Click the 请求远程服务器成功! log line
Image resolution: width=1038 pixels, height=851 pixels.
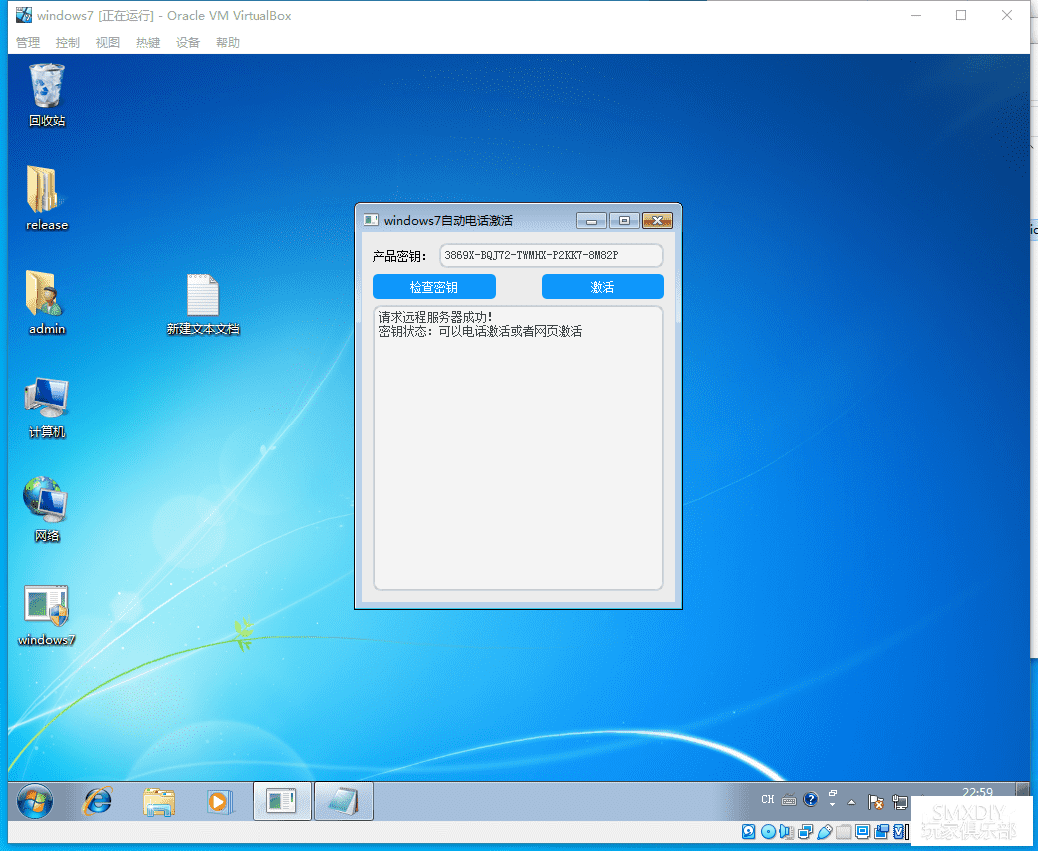pos(435,317)
